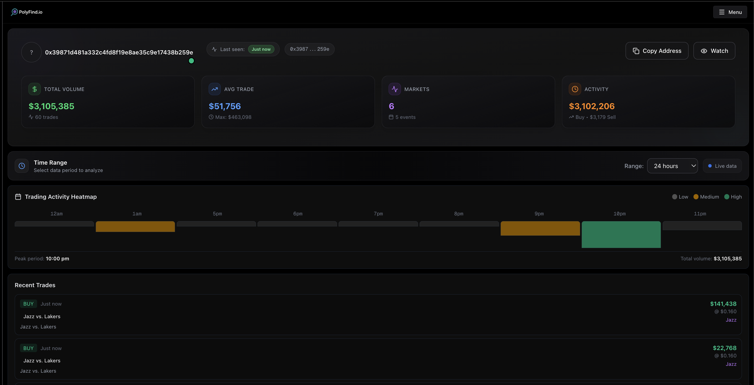Click the calendar icon beside Trading Activity Heatmap
This screenshot has width=754, height=385.
(18, 197)
